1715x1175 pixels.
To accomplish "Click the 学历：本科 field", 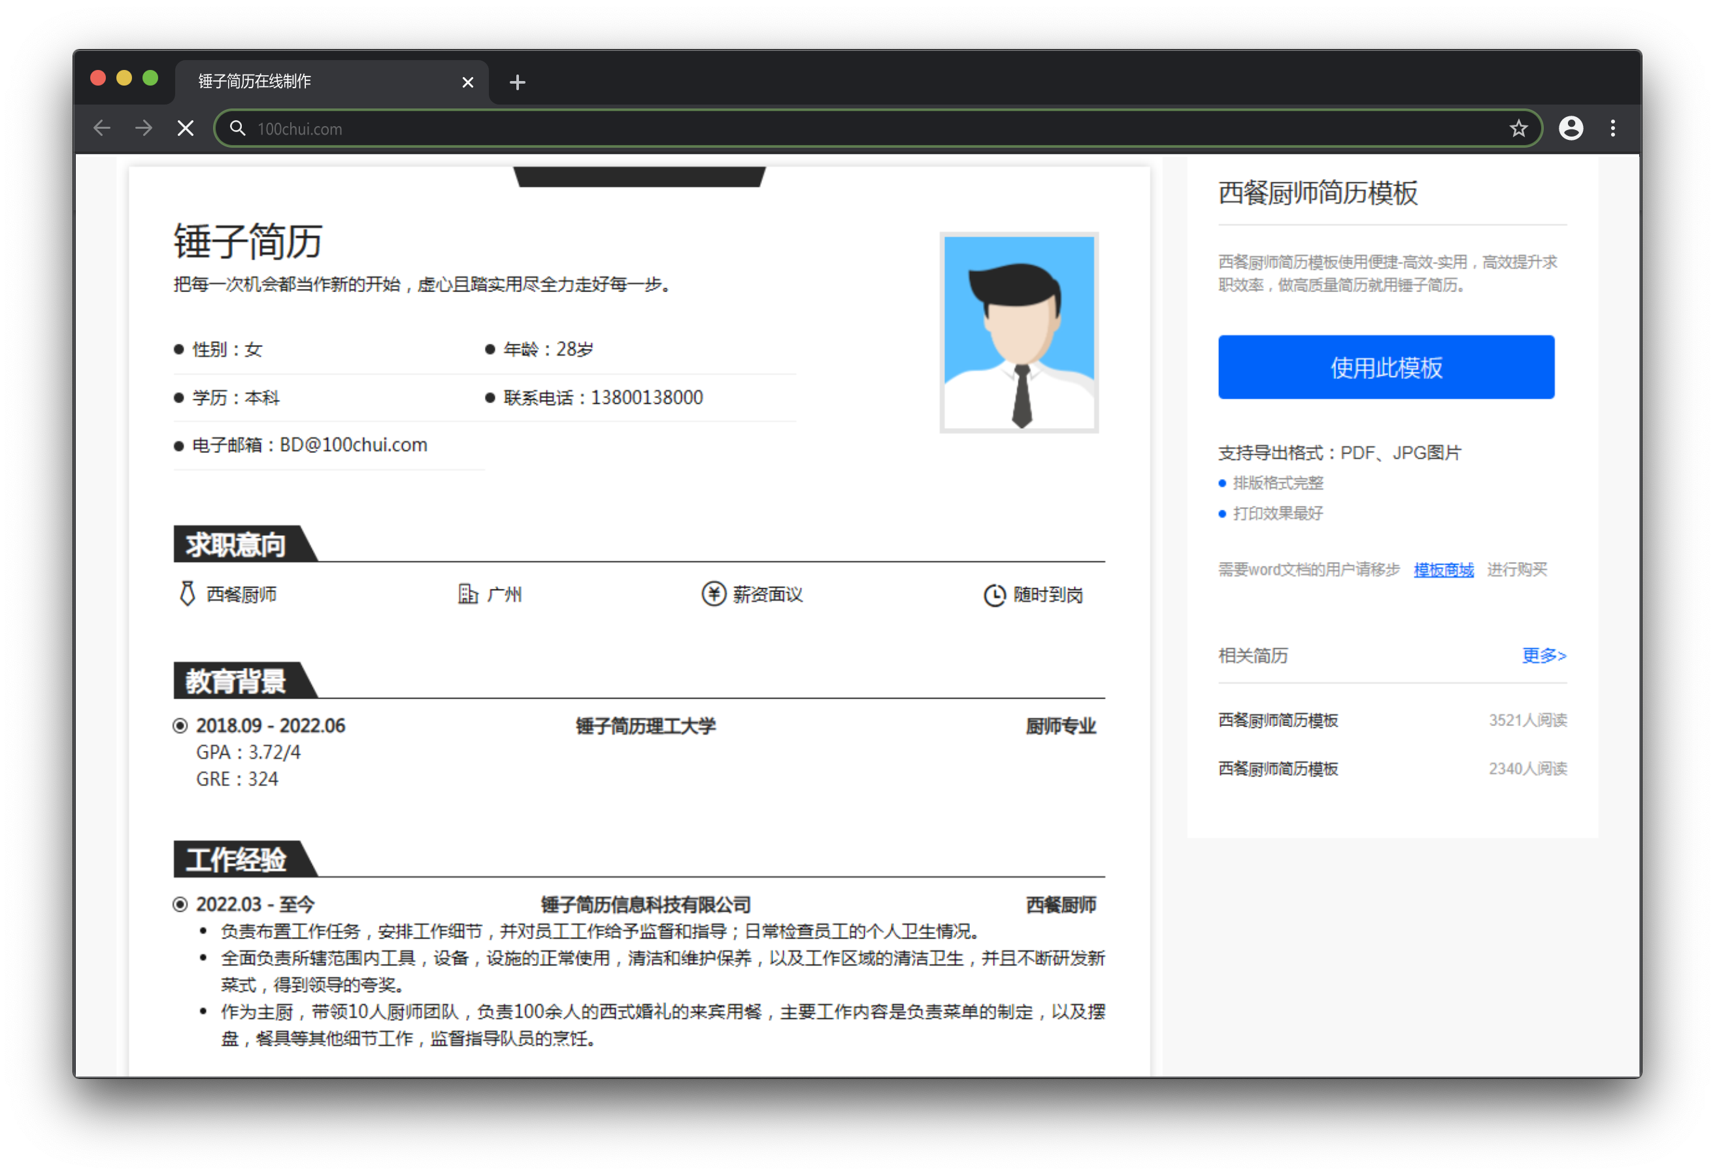I will pos(236,397).
